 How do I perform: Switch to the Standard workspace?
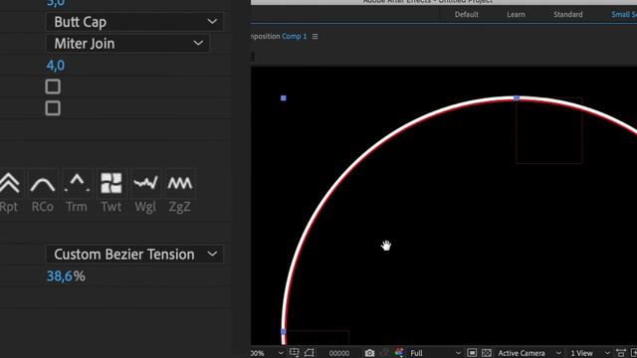click(x=568, y=14)
